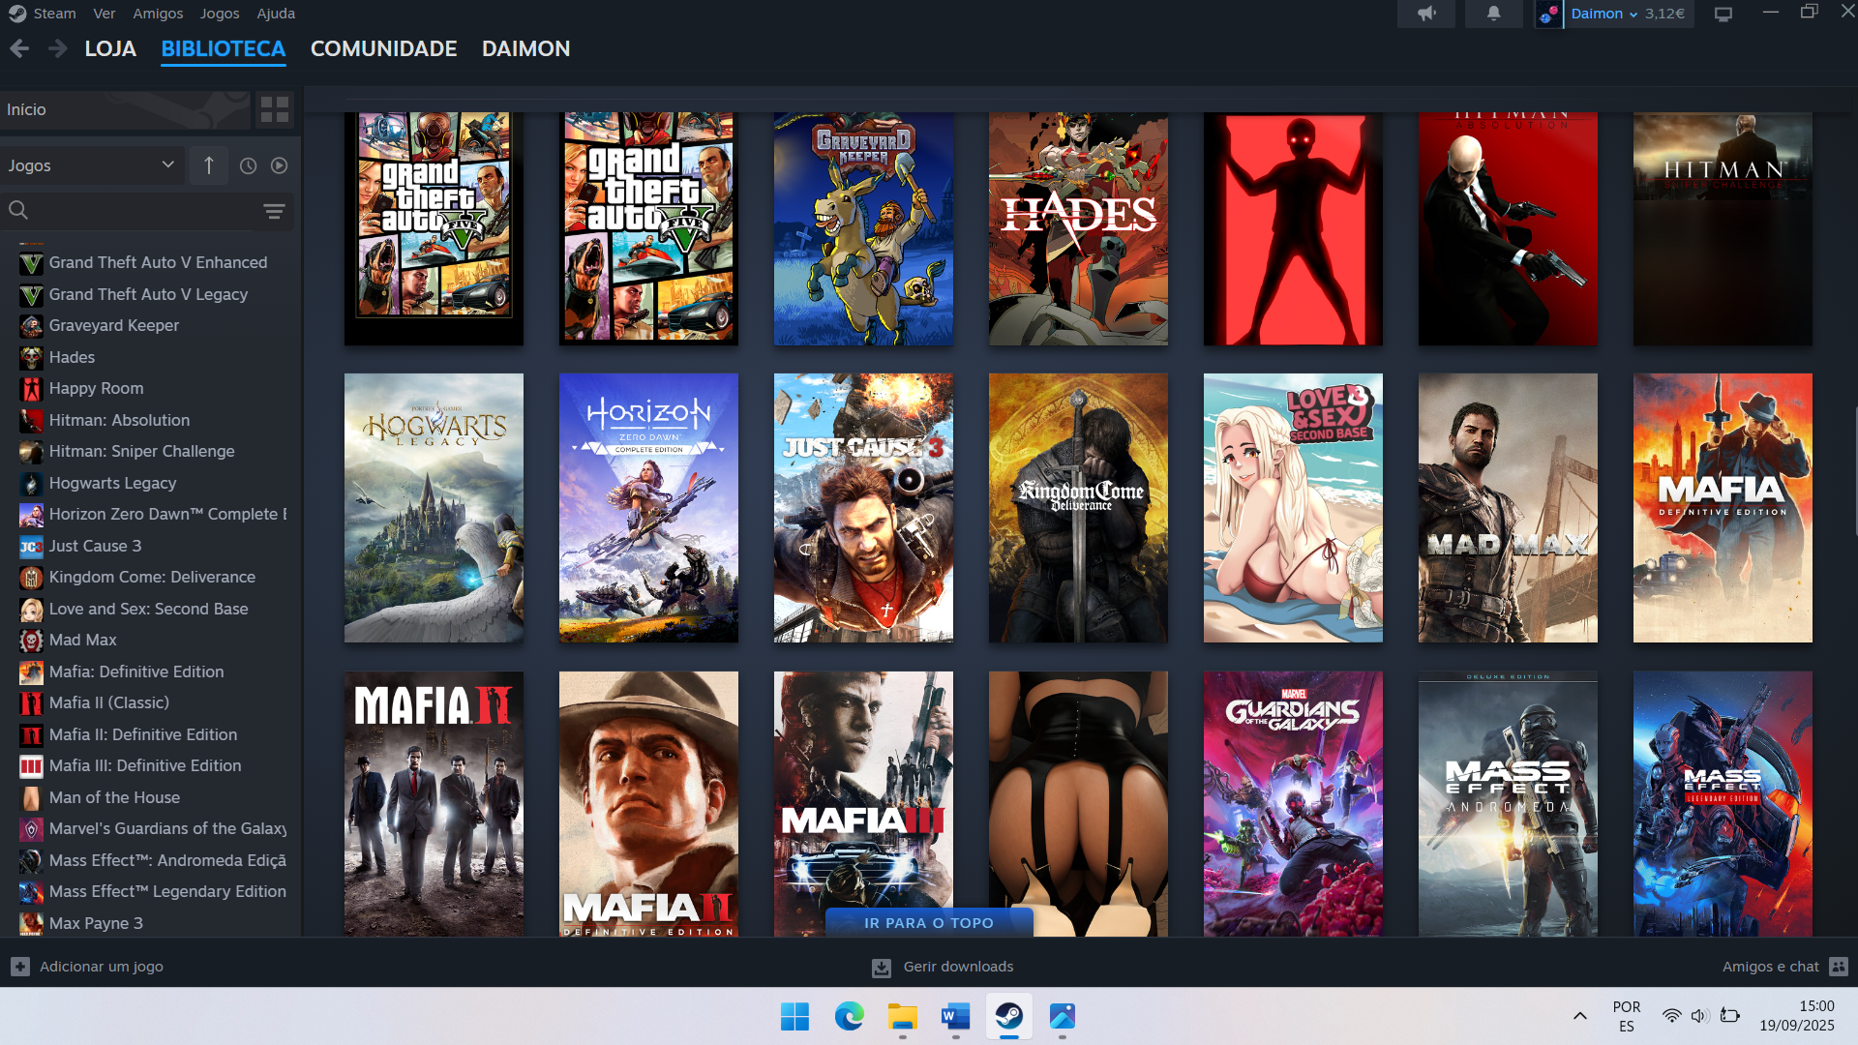1858x1045 pixels.
Task: Click the announcements megaphone icon
Action: click(x=1426, y=14)
